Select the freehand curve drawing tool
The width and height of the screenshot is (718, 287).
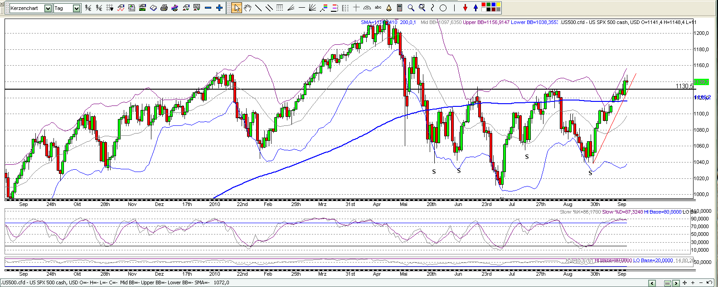point(432,8)
